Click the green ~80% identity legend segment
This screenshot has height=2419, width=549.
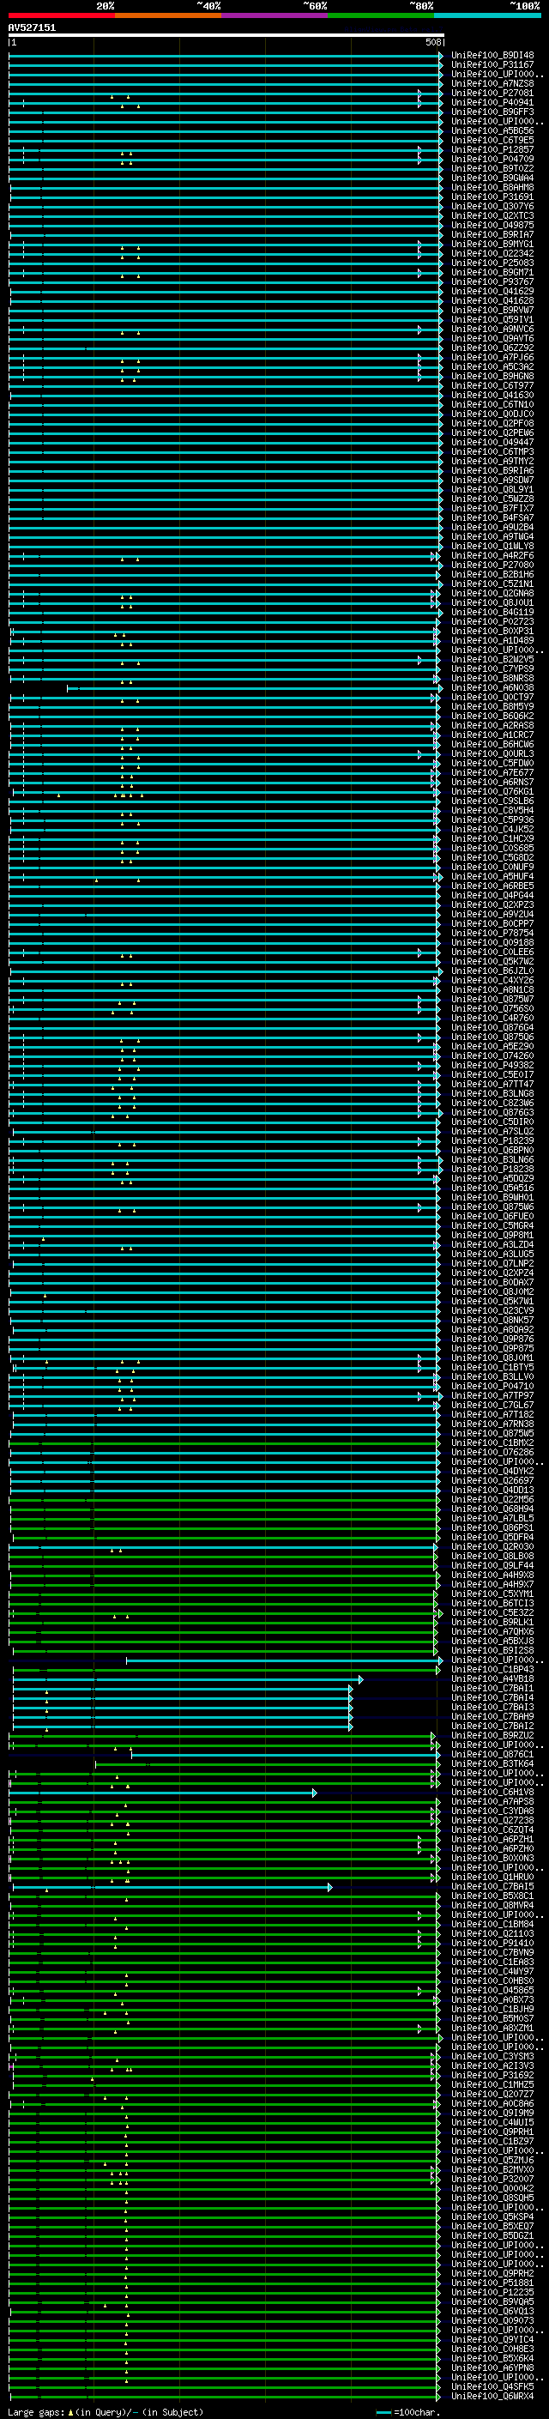tap(381, 15)
